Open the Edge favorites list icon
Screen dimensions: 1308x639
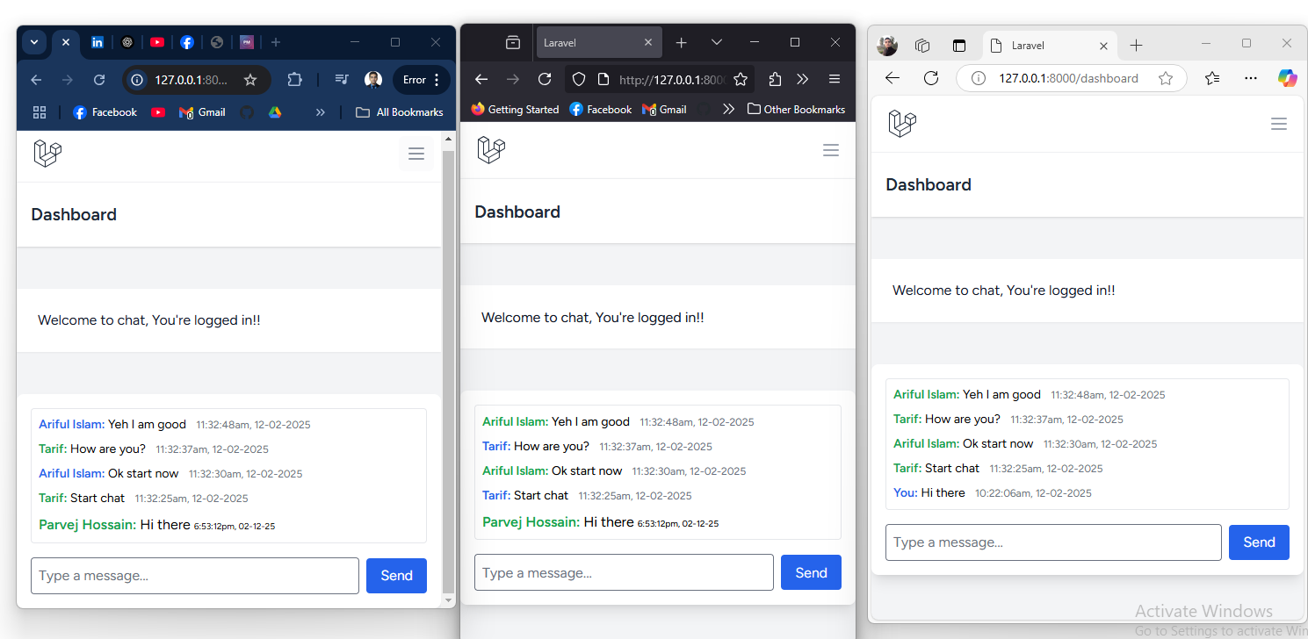pos(1212,78)
